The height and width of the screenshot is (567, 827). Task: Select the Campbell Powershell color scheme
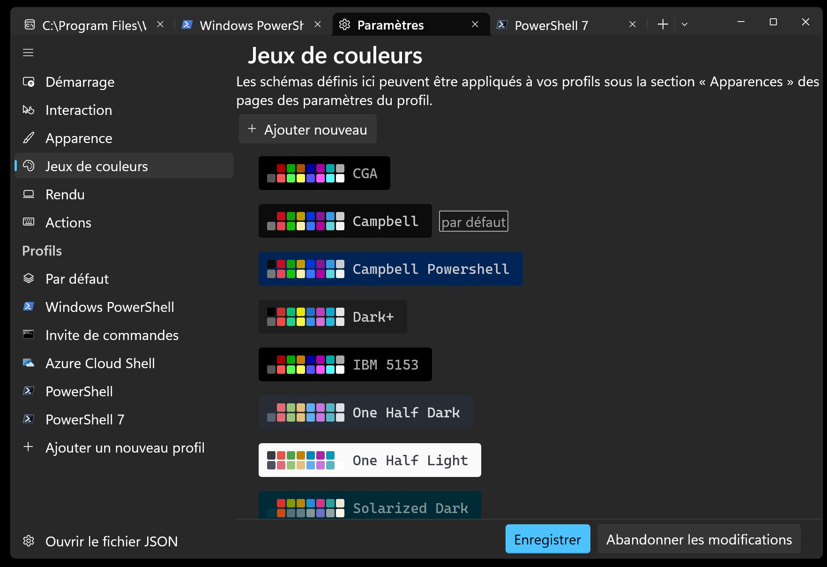point(391,269)
